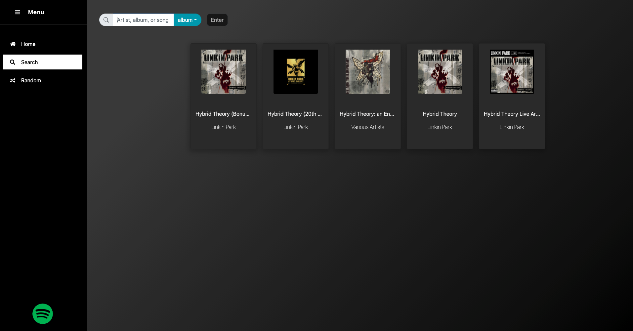Focus the Artist, album, or song field
This screenshot has height=331, width=633.
pos(143,20)
